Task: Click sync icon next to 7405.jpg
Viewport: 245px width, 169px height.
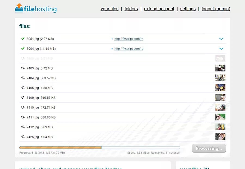Action: click(23, 88)
